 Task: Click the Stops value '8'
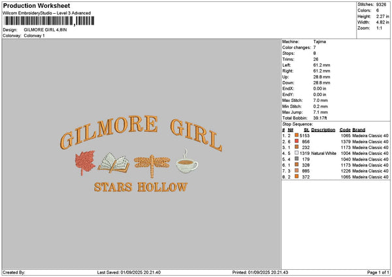[x=314, y=54]
